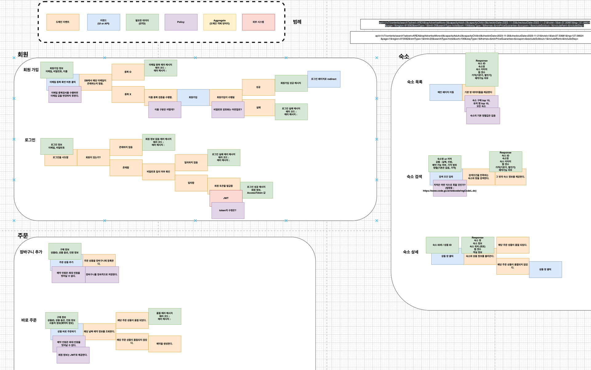The width and height of the screenshot is (591, 370).
Task: Click the blue '회원가입' command note
Action: [193, 97]
